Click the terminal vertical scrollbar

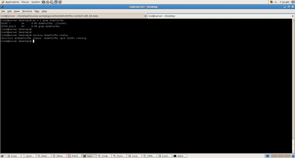click(x=293, y=86)
